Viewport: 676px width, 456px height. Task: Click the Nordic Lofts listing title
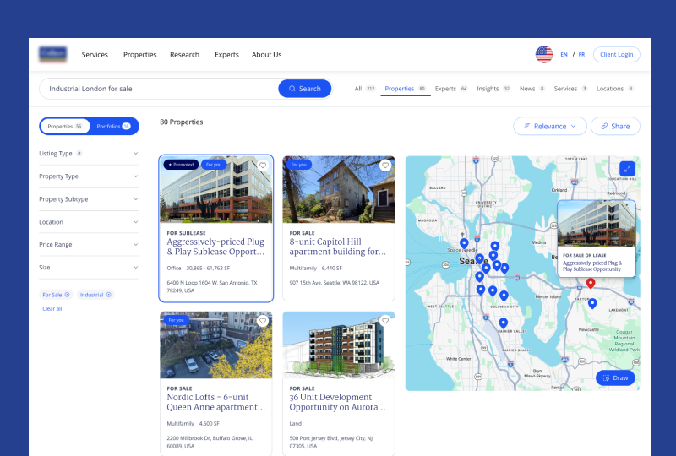[x=215, y=402]
